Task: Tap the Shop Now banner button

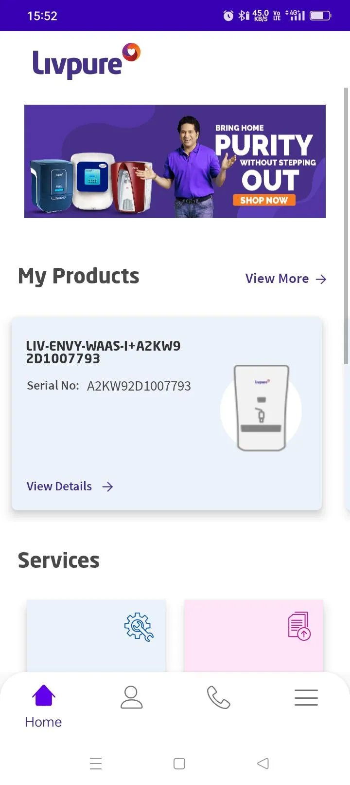Action: (x=264, y=200)
